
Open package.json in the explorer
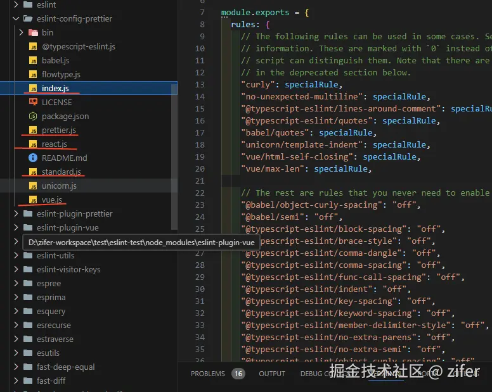point(65,117)
